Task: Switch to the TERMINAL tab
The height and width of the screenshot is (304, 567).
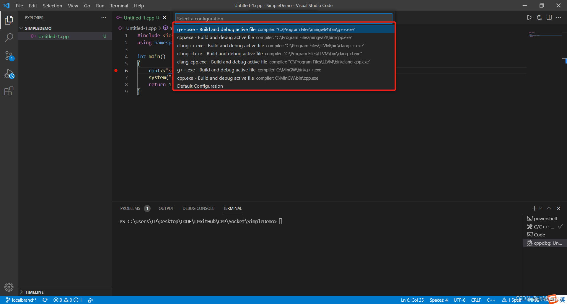Action: pos(232,208)
